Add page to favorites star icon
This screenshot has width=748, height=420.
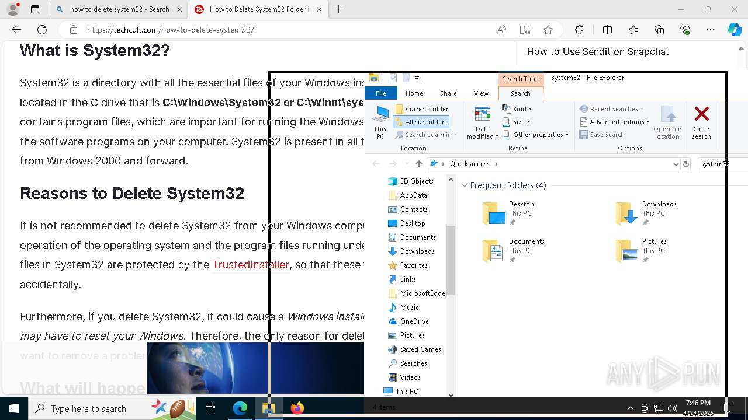(548, 30)
